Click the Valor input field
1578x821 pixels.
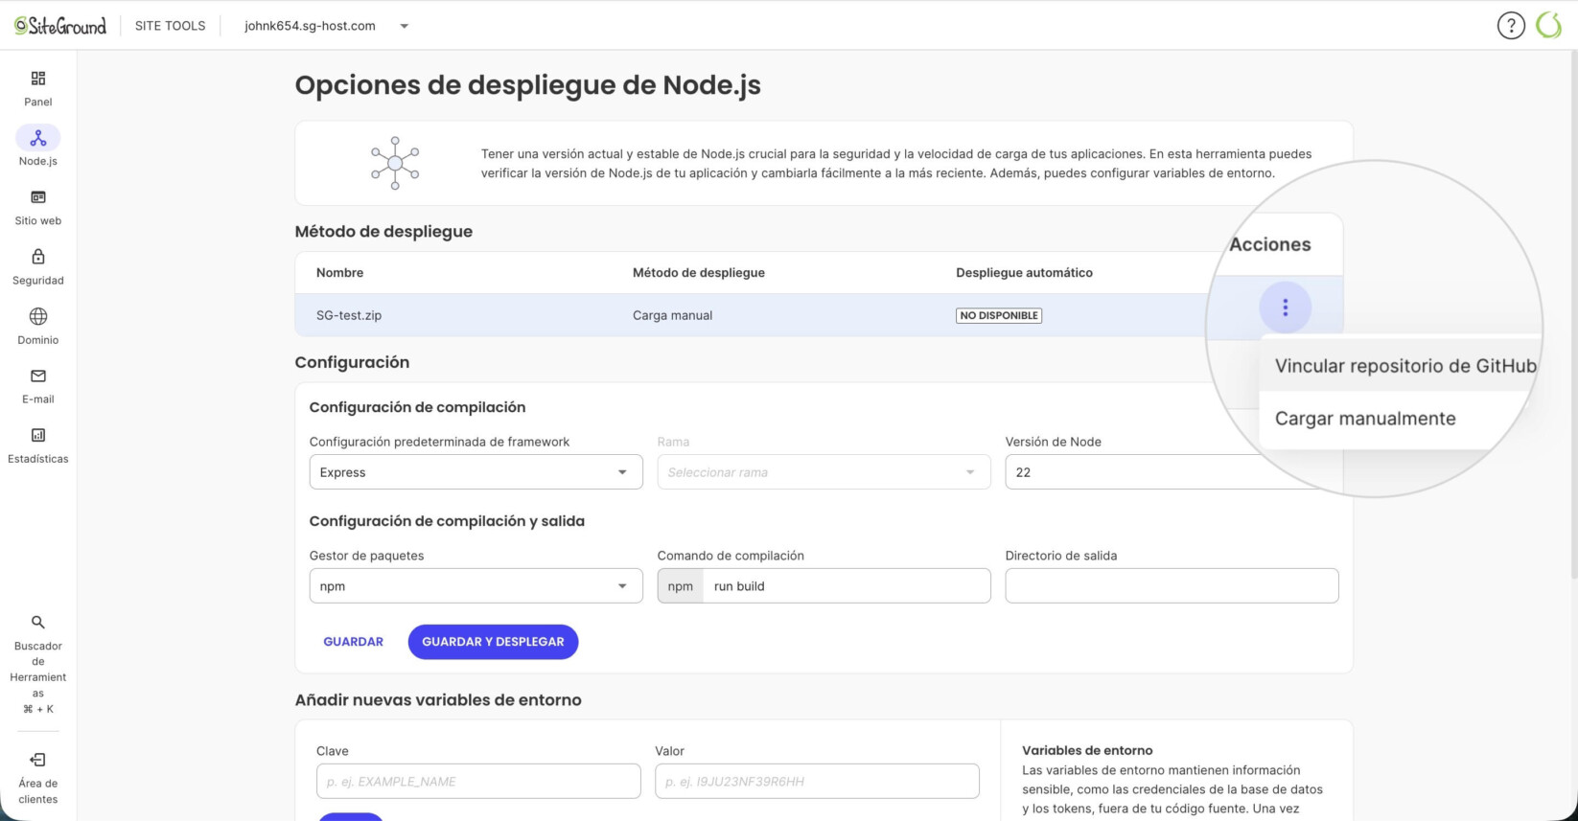(x=817, y=781)
